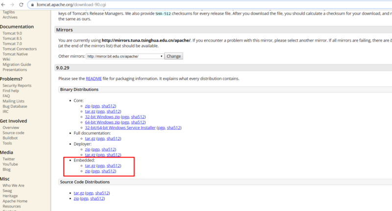
Task: Download source code zip
Action: [x=76, y=198]
